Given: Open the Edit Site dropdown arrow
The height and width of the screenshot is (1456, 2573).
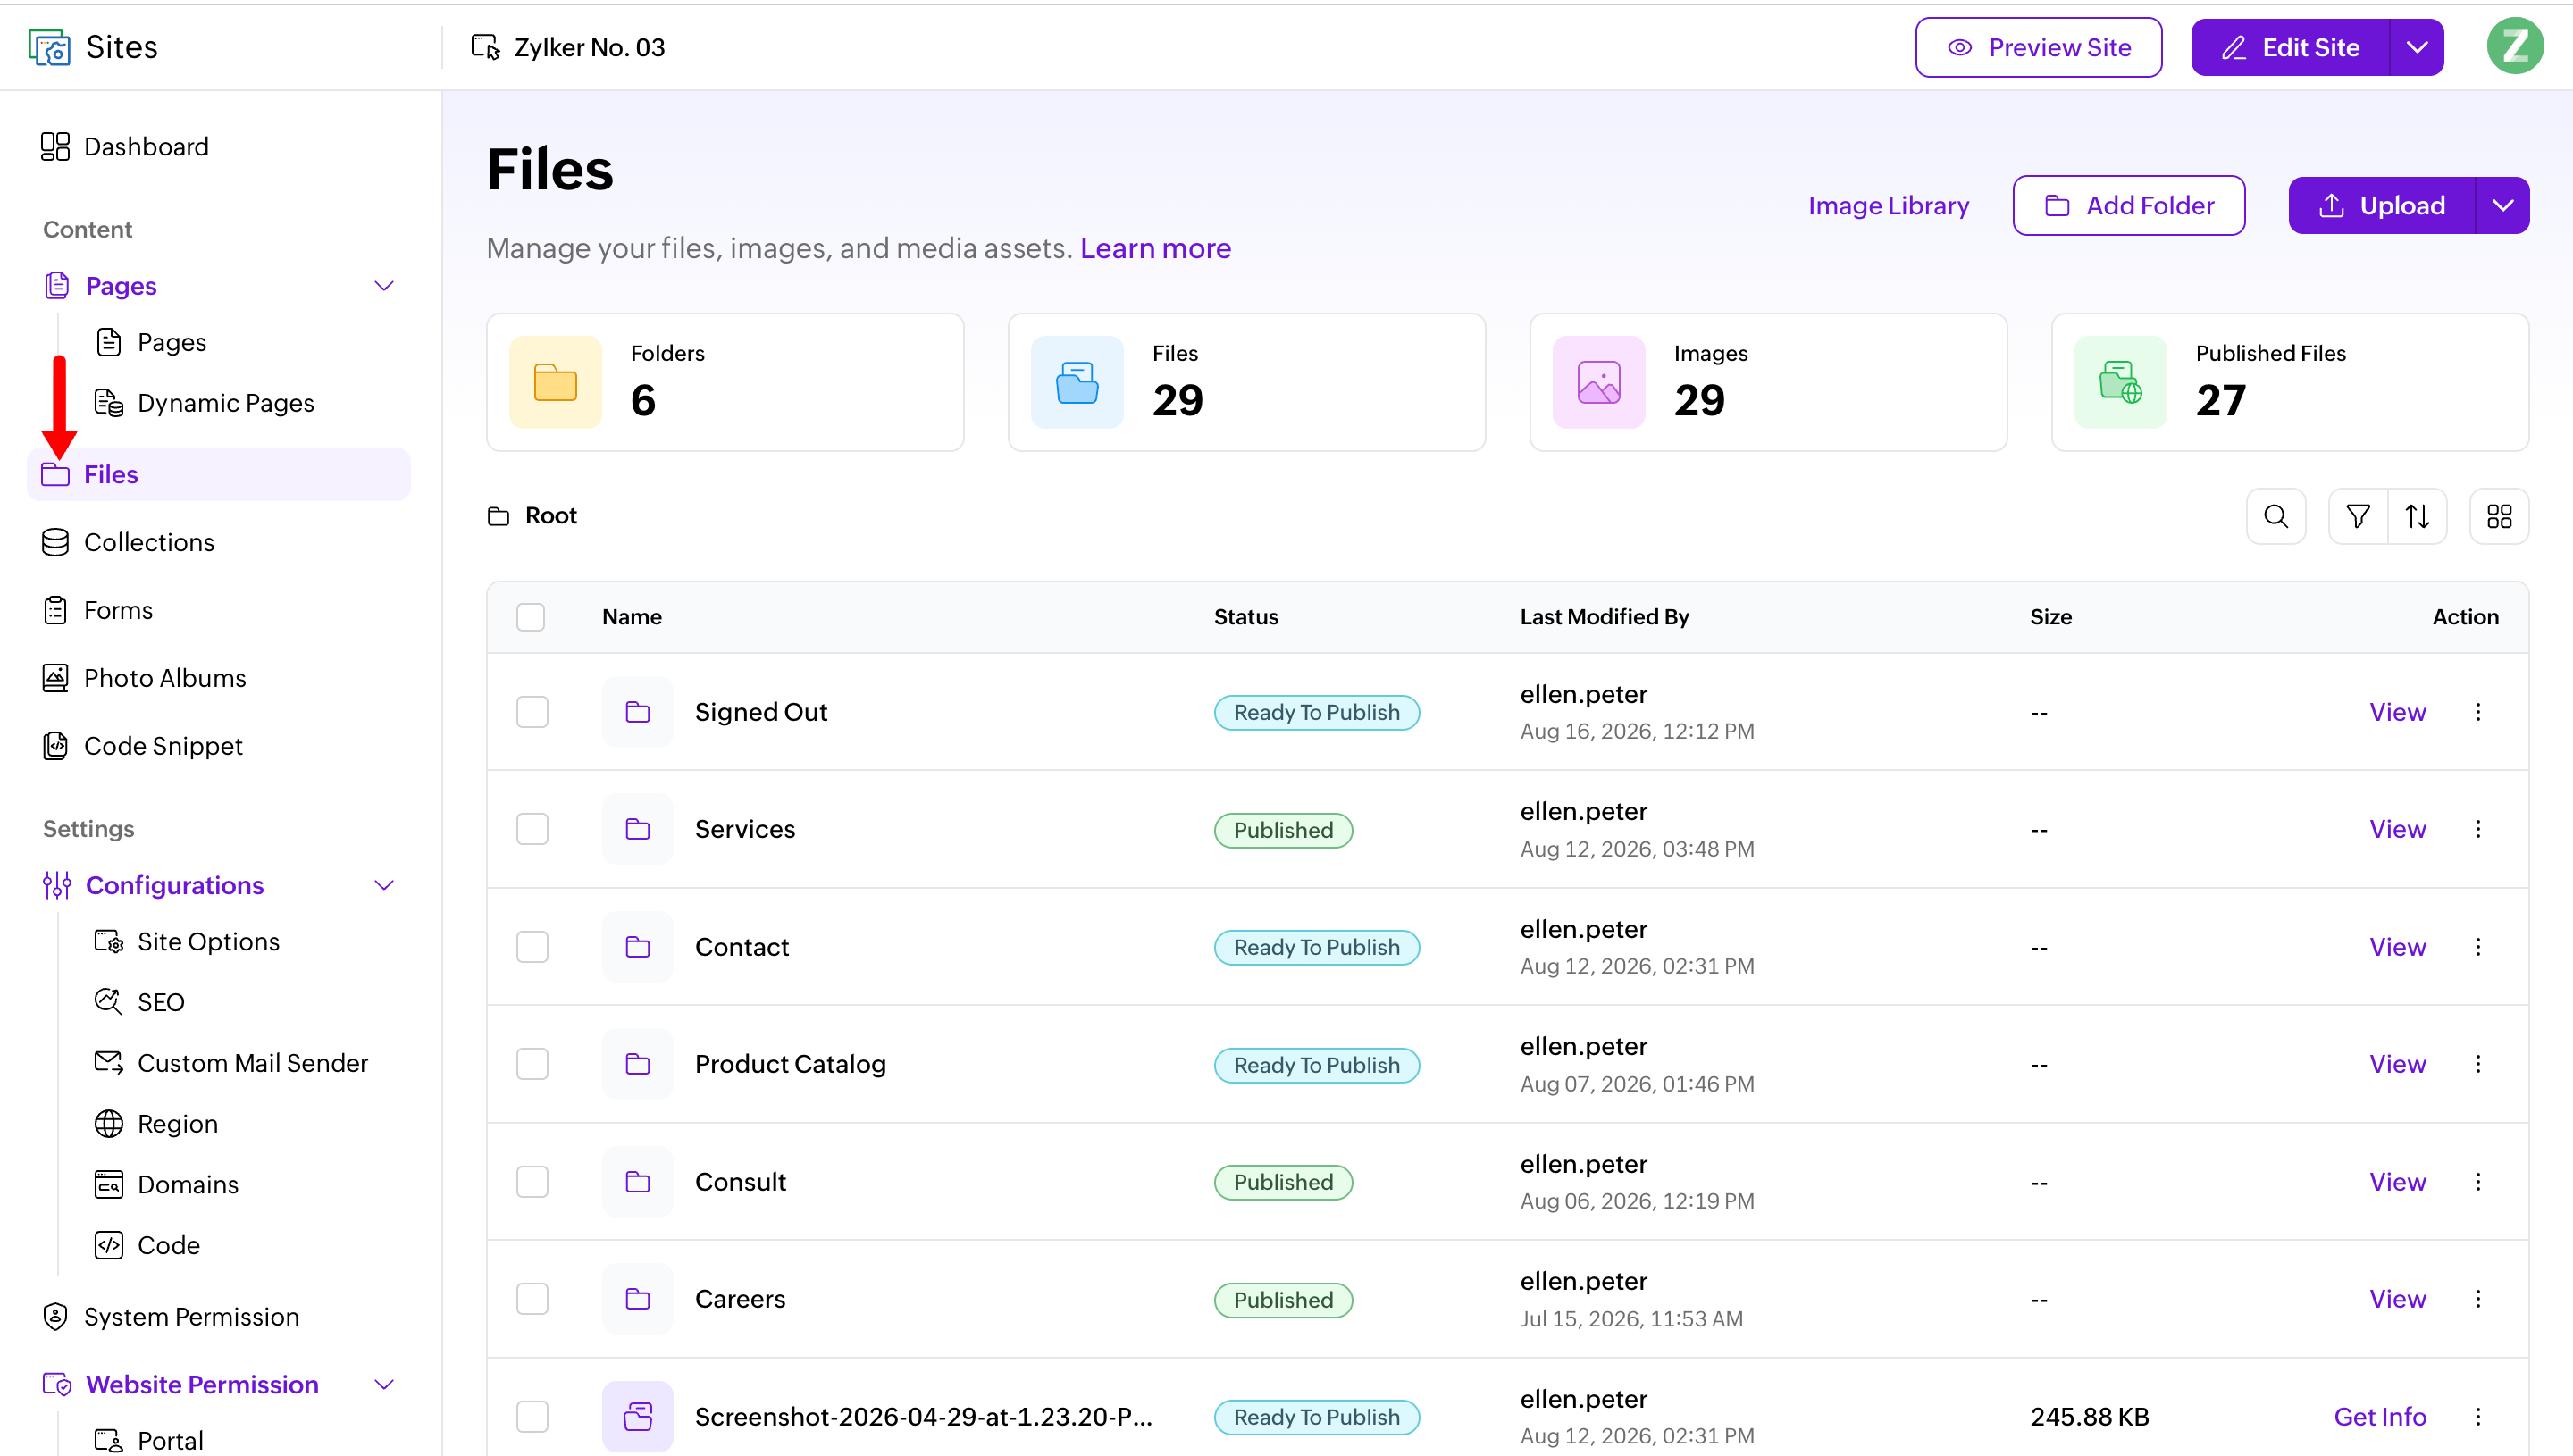Looking at the screenshot, I should [x=2416, y=47].
